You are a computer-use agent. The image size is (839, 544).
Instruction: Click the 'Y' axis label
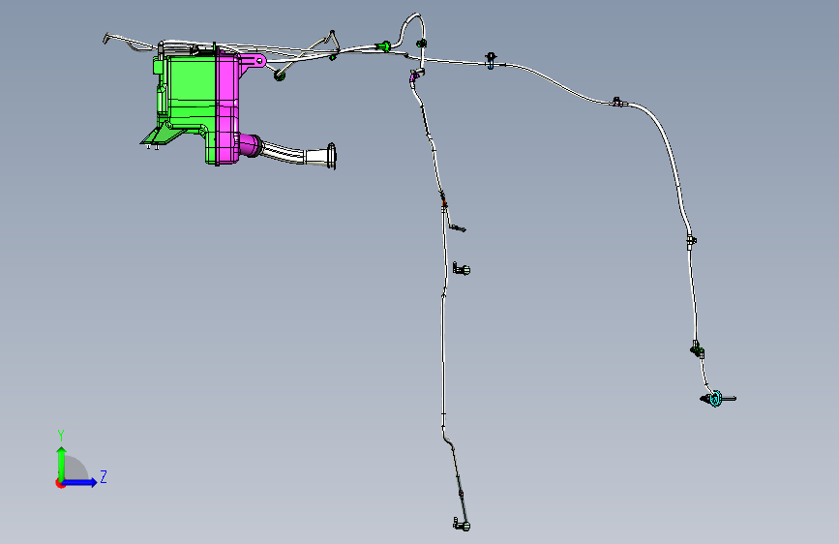pos(61,436)
